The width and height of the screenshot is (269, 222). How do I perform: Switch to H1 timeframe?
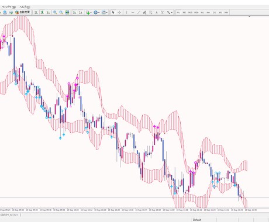coord(202,12)
